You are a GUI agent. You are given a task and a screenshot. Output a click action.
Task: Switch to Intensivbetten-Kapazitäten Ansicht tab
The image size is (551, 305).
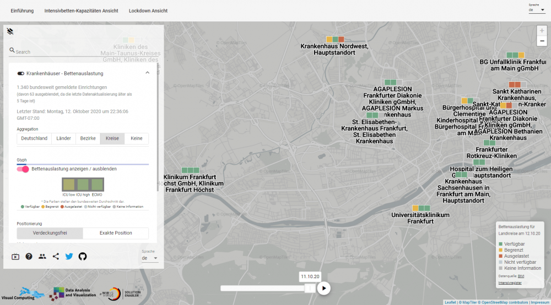(81, 10)
